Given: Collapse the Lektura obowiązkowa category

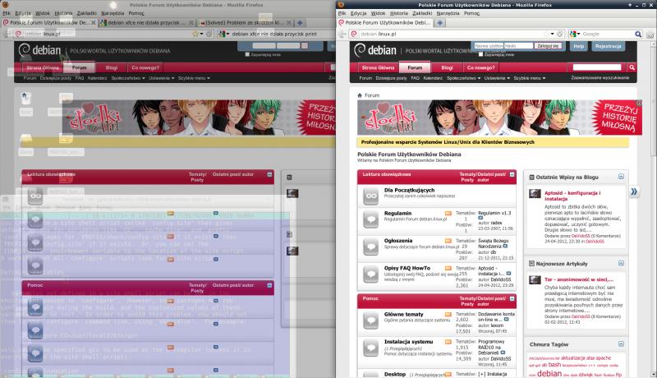Looking at the screenshot, I should pyautogui.click(x=511, y=175).
